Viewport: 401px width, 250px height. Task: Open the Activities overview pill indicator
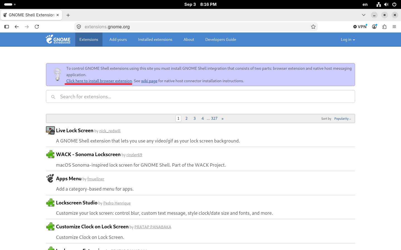click(10, 4)
